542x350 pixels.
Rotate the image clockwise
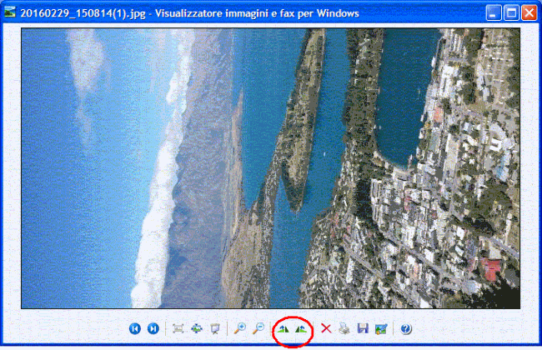284,329
